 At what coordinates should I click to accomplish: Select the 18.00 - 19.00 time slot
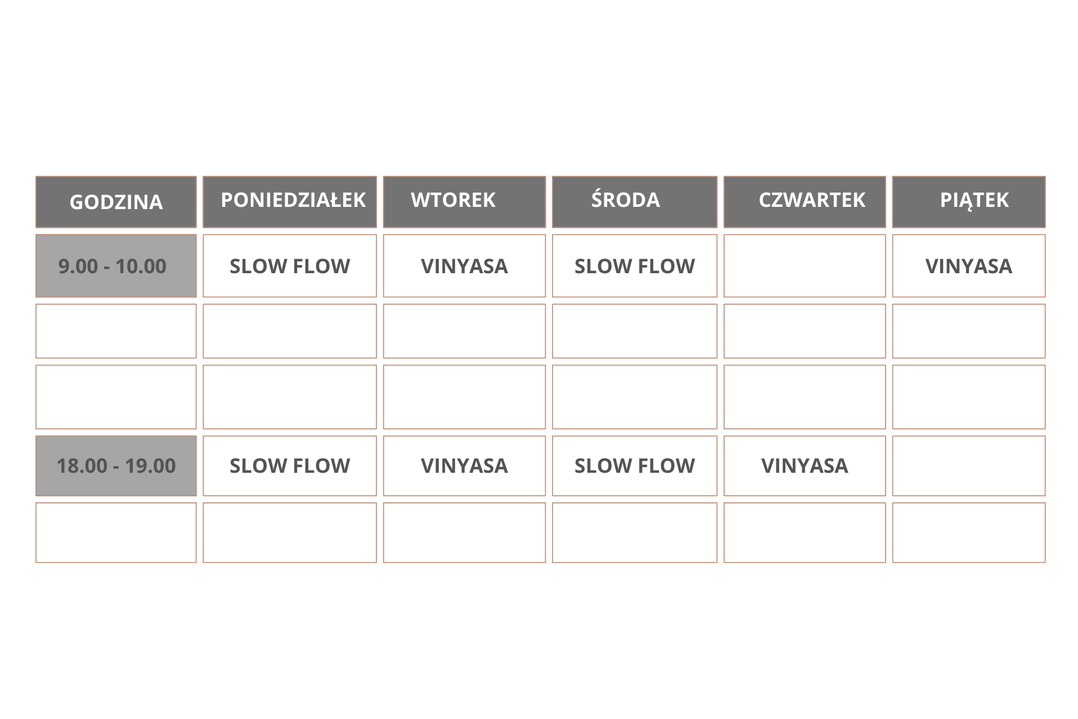point(116,465)
